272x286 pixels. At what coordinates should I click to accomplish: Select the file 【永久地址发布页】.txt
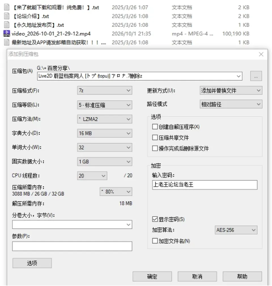(38, 25)
